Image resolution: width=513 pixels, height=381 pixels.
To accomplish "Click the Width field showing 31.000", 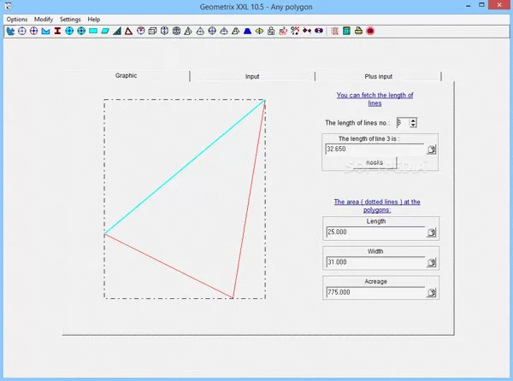I will click(x=375, y=262).
